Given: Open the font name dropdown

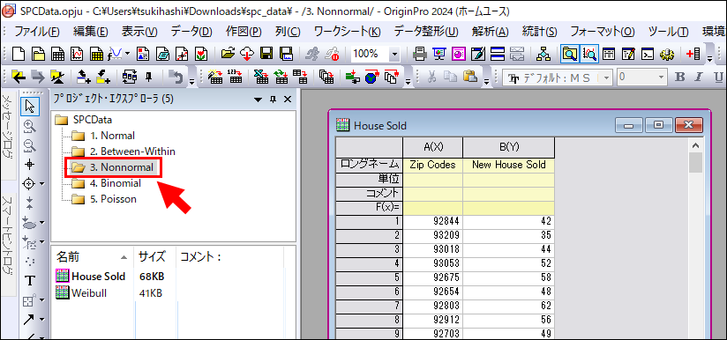Looking at the screenshot, I should pos(607,78).
